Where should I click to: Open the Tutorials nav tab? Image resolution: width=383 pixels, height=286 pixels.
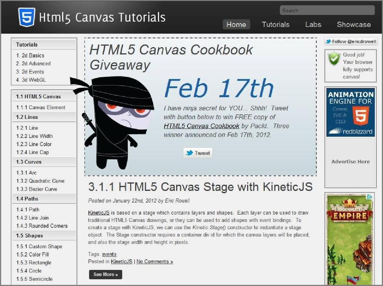[x=276, y=24]
